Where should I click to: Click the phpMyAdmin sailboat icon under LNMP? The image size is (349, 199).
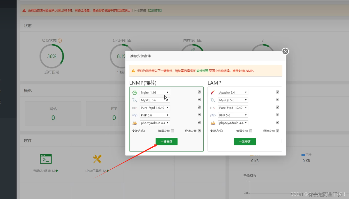134,123
